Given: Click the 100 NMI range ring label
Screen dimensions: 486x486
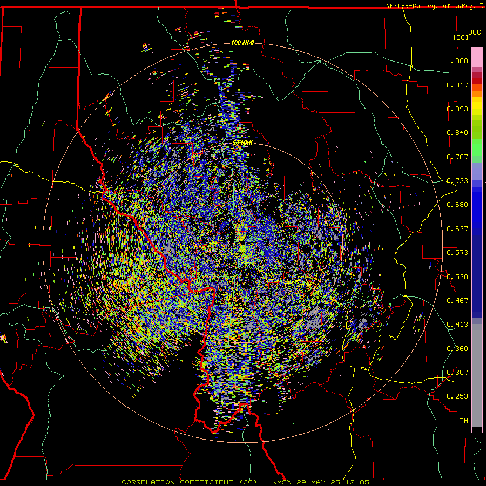Looking at the screenshot, I should (242, 43).
